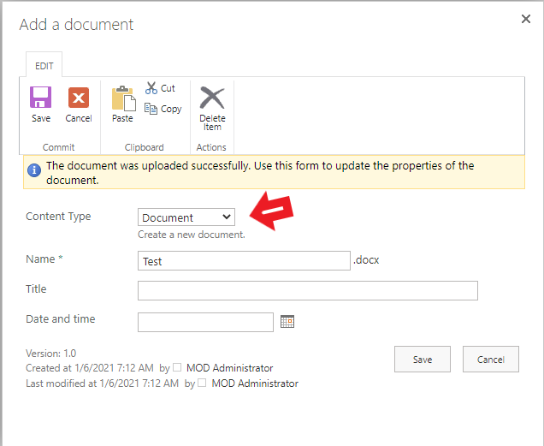Screen dimensions: 544x446
Task: Click the Commit group label
Action: 58,147
